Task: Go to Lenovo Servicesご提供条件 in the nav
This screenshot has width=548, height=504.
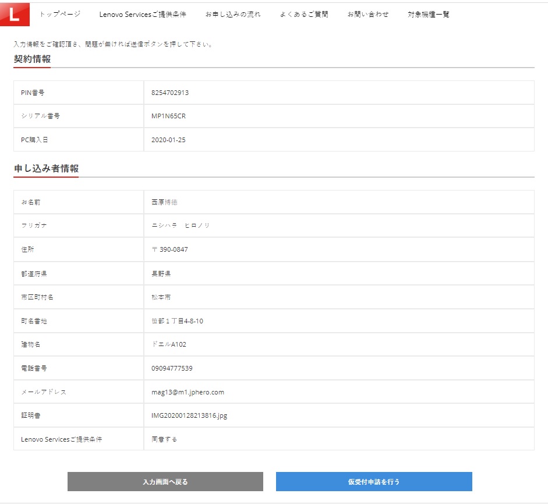Action: tap(143, 15)
